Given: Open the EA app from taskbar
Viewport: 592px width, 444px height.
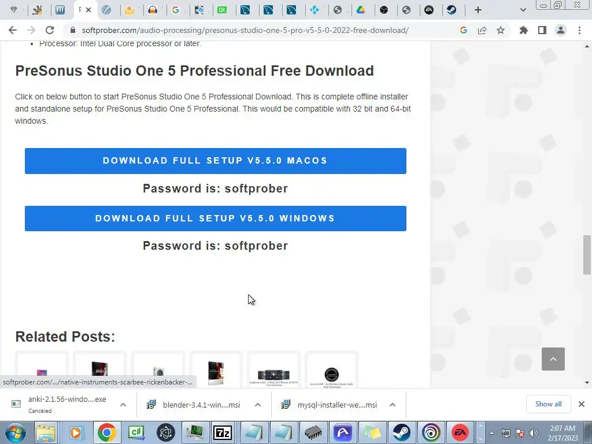Looking at the screenshot, I should [x=460, y=432].
